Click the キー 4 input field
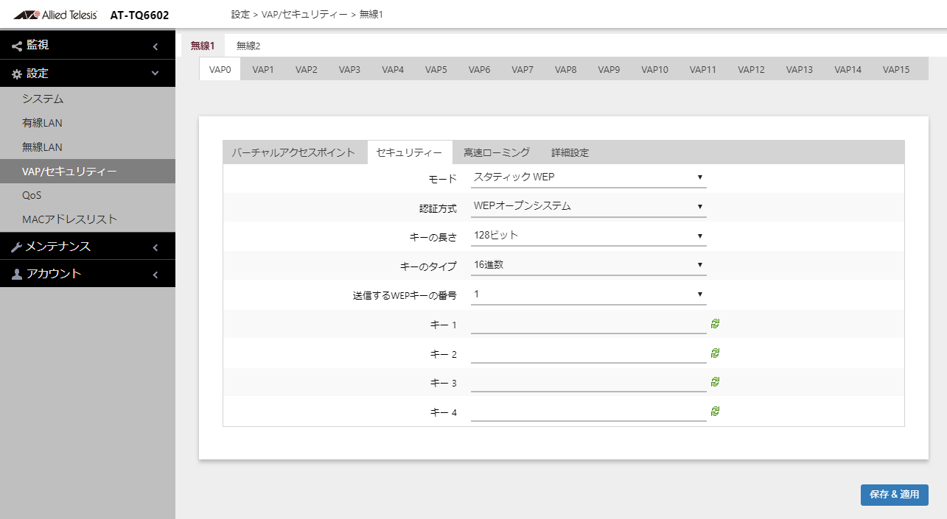The width and height of the screenshot is (947, 519). coord(588,412)
